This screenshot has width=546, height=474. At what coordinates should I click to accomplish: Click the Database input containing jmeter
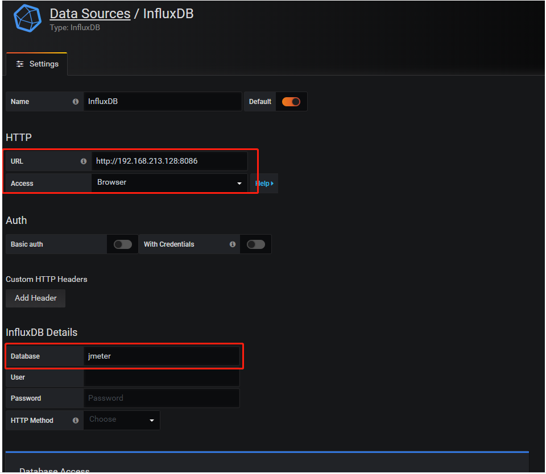coord(162,356)
